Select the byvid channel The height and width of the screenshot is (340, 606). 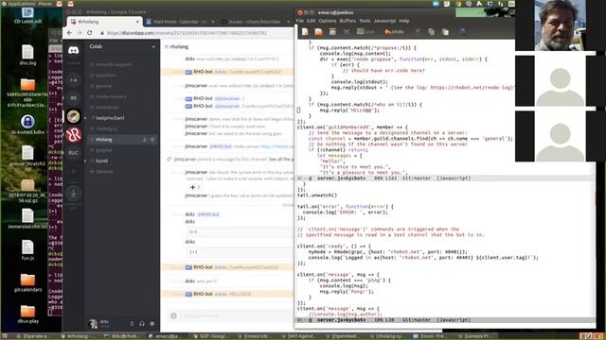click(x=102, y=161)
